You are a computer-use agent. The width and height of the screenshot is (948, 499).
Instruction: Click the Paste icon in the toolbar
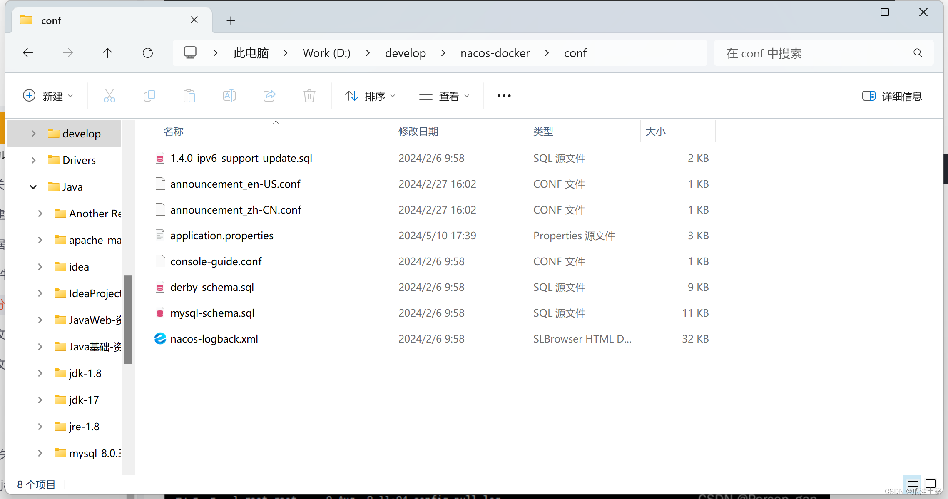189,96
